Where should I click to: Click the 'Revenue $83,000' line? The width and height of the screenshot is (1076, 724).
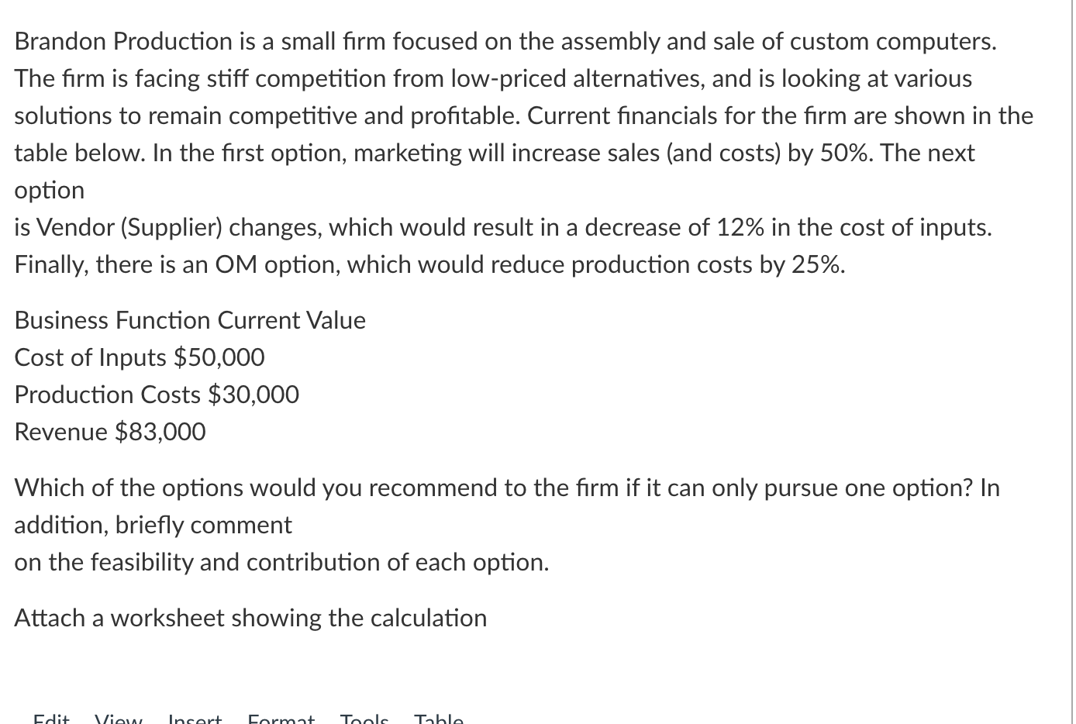tap(110, 432)
